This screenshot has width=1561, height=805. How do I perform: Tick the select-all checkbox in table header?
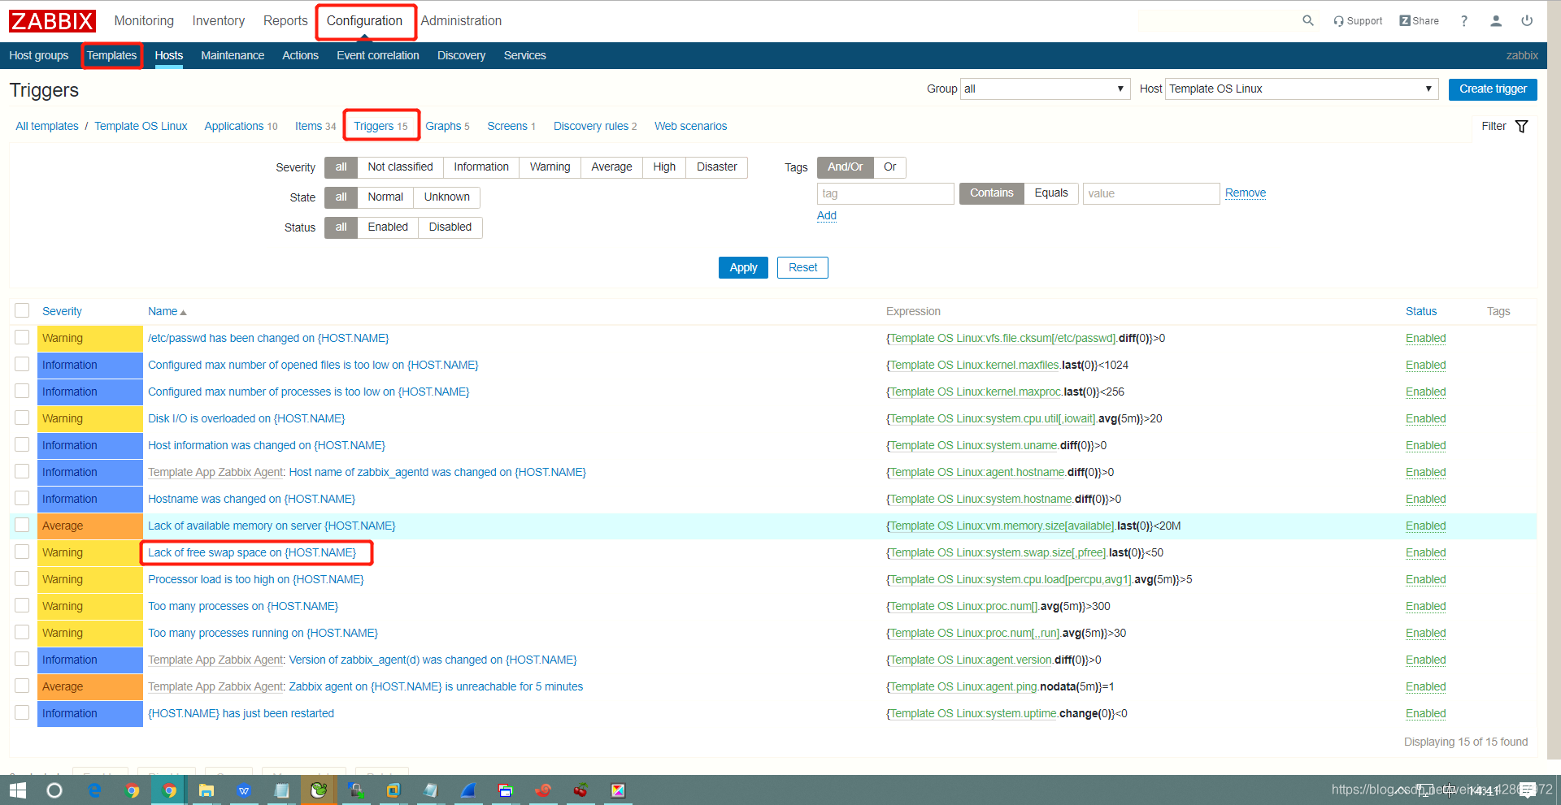22,310
